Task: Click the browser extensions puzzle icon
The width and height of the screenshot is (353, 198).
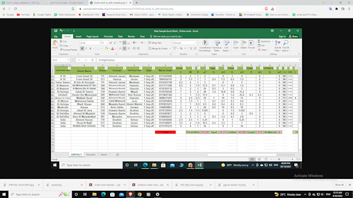Action: pyautogui.click(x=336, y=9)
